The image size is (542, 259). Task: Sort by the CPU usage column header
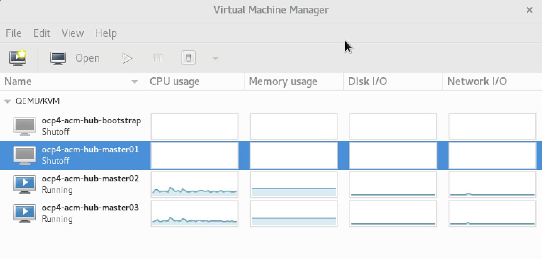click(x=175, y=81)
